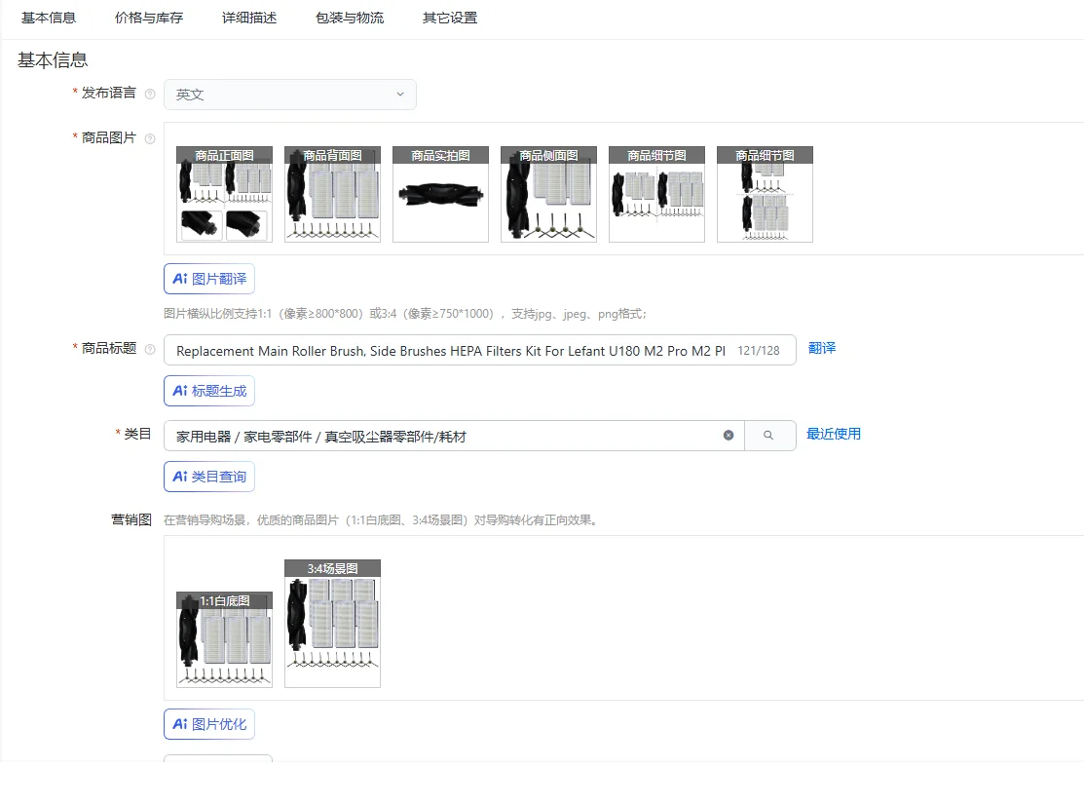Open the 详细描述 section

(x=248, y=17)
